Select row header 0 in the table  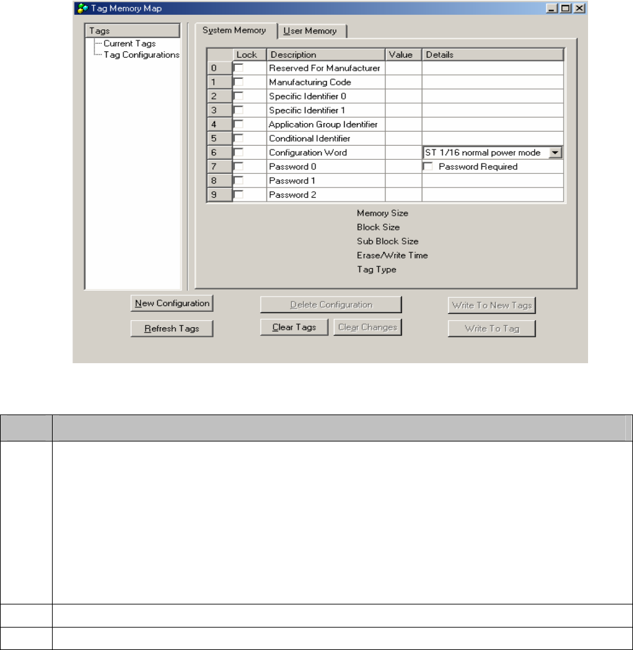point(220,68)
